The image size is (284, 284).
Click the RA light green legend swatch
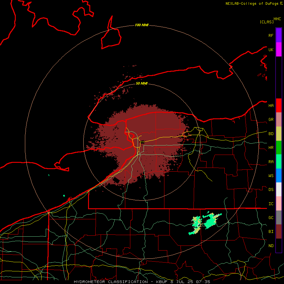[279, 162]
